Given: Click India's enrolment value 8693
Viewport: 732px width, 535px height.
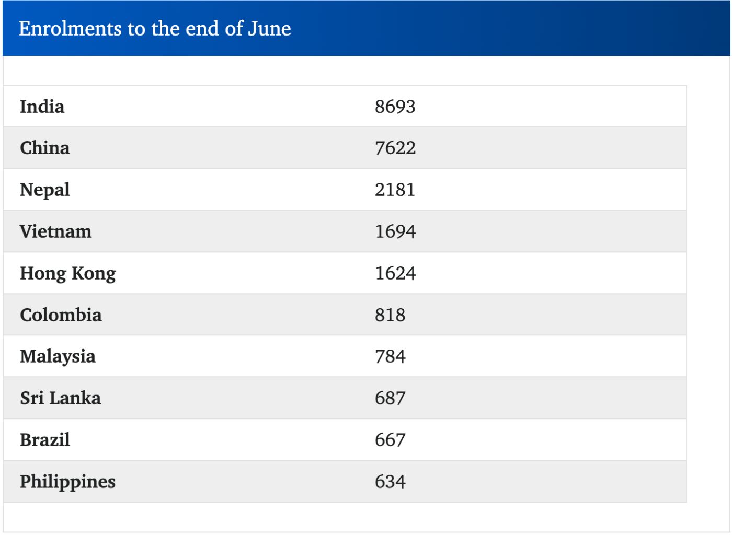Looking at the screenshot, I should coord(395,107).
